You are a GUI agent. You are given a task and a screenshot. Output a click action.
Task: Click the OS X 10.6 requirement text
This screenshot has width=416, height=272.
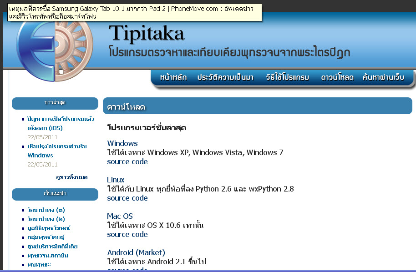click(x=155, y=225)
